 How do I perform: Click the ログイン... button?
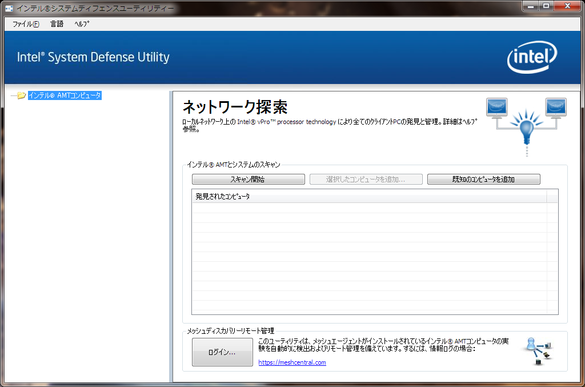click(222, 352)
